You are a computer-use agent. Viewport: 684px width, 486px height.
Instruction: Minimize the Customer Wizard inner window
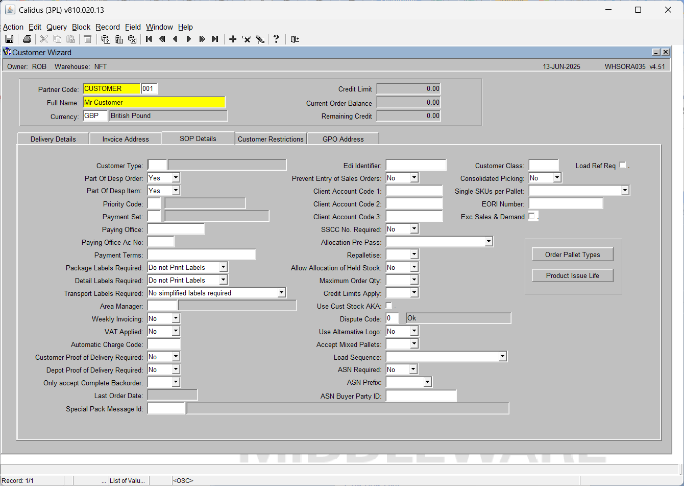click(656, 52)
